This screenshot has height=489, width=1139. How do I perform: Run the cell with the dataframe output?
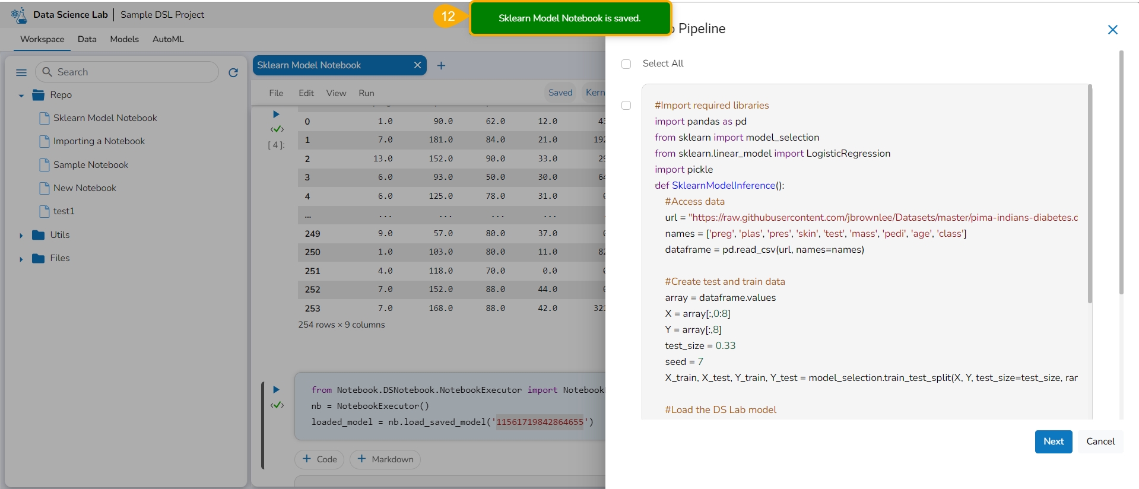[276, 114]
